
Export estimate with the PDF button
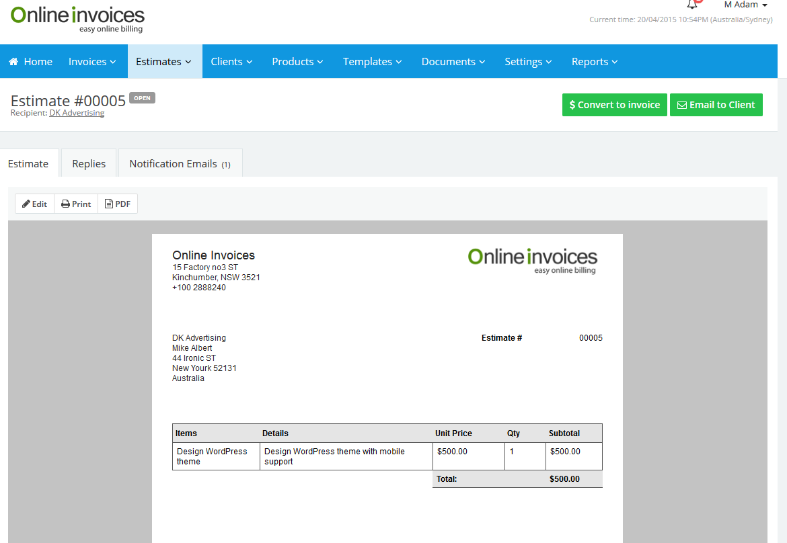pyautogui.click(x=118, y=204)
